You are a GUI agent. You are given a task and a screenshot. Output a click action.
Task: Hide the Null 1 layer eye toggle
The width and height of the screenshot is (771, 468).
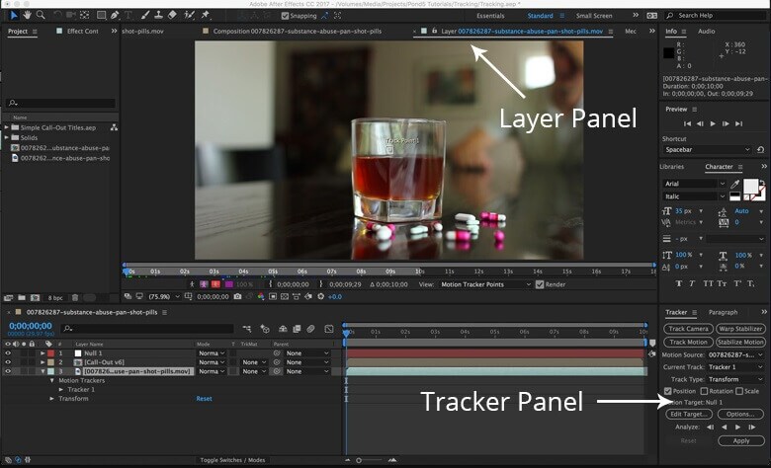click(x=9, y=352)
